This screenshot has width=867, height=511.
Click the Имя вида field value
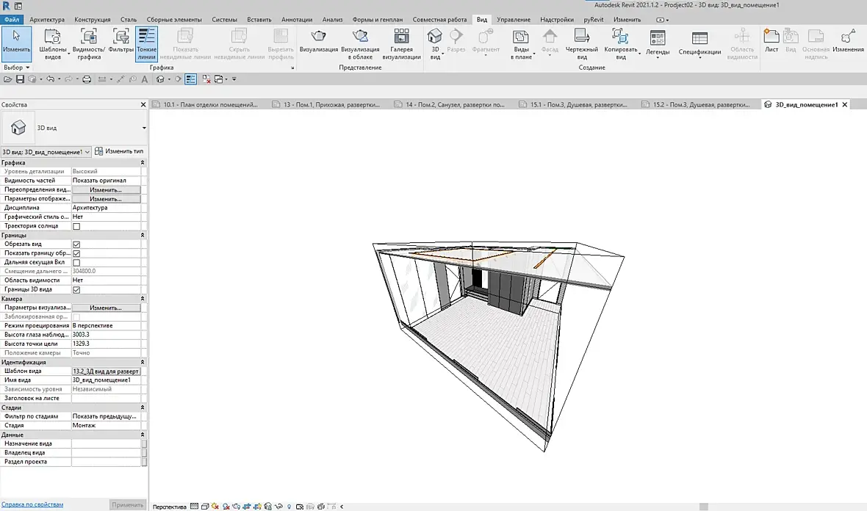(106, 380)
